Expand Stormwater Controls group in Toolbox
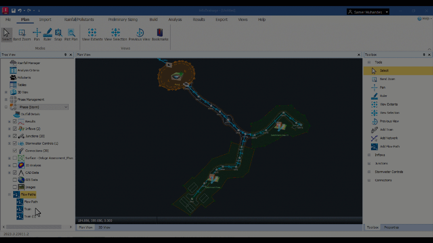Viewport: 433px width, 243px height. point(369,172)
